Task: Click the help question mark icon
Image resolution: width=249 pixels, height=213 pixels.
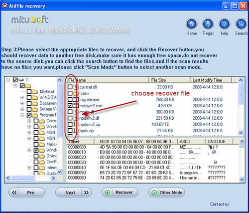Action: click(225, 24)
